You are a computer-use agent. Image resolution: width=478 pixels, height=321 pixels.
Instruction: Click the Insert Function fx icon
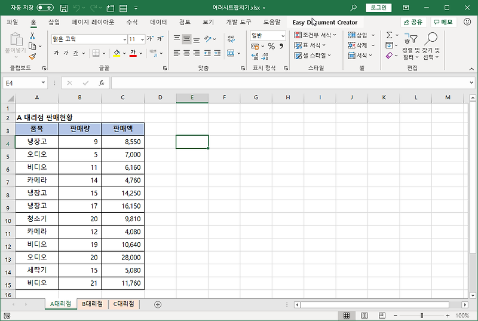[102, 83]
